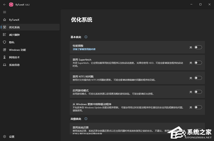The height and width of the screenshot is (141, 214).
Task: Click the back arrow in title bar
Action: pos(5,5)
